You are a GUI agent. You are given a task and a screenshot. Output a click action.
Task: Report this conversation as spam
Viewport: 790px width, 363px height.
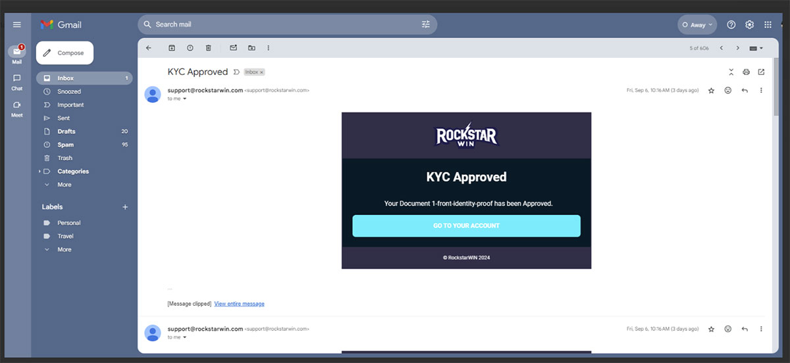click(190, 48)
